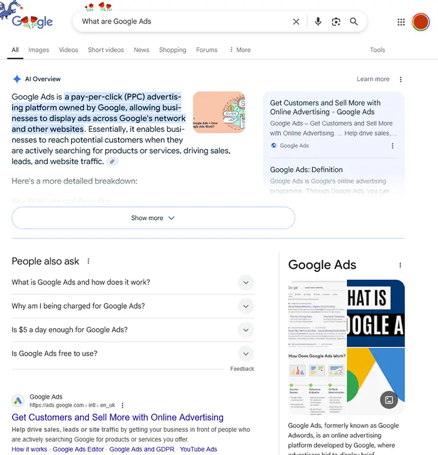Open AI Overview card 'Get Customers and Sell More'
Screen dimensions: 438x455
coord(334,124)
